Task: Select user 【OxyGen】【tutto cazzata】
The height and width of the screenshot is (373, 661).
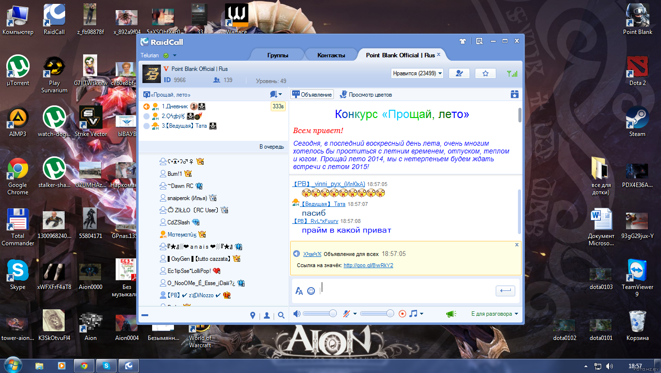Action: pyautogui.click(x=200, y=258)
